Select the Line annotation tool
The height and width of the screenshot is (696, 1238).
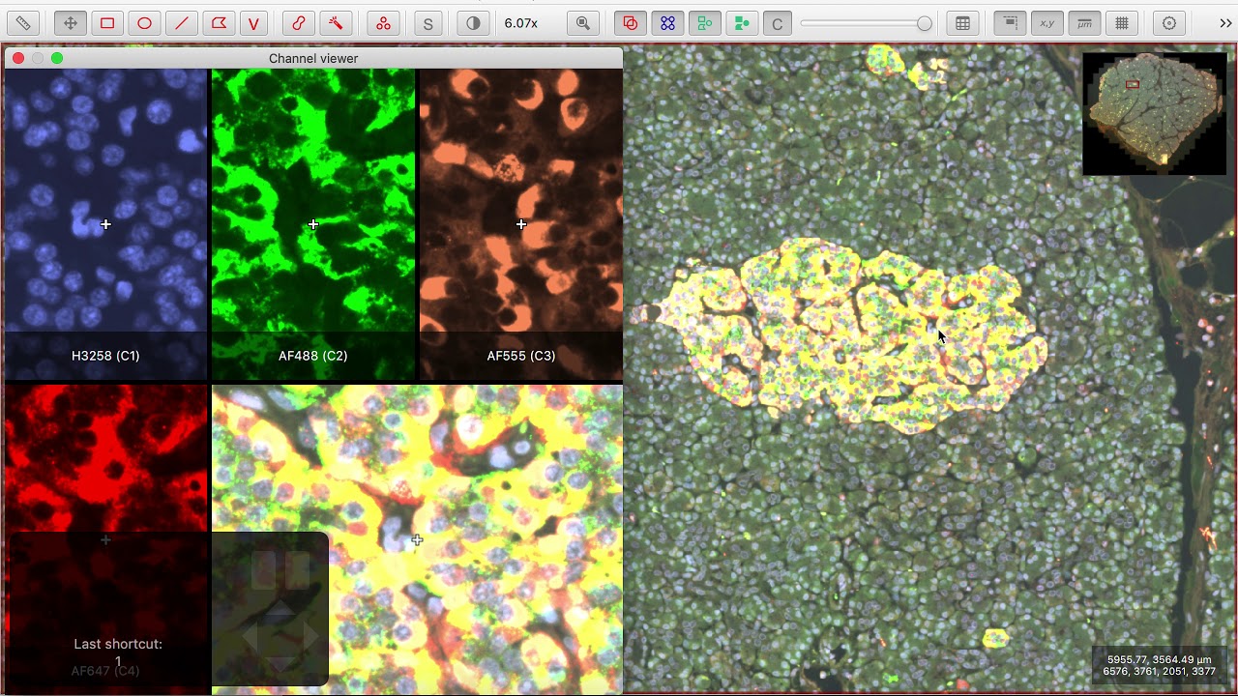181,23
